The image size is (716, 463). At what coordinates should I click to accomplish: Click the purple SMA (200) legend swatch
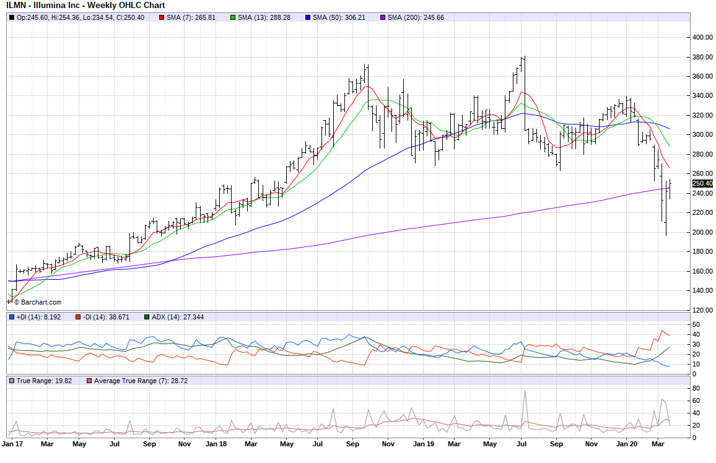(383, 17)
